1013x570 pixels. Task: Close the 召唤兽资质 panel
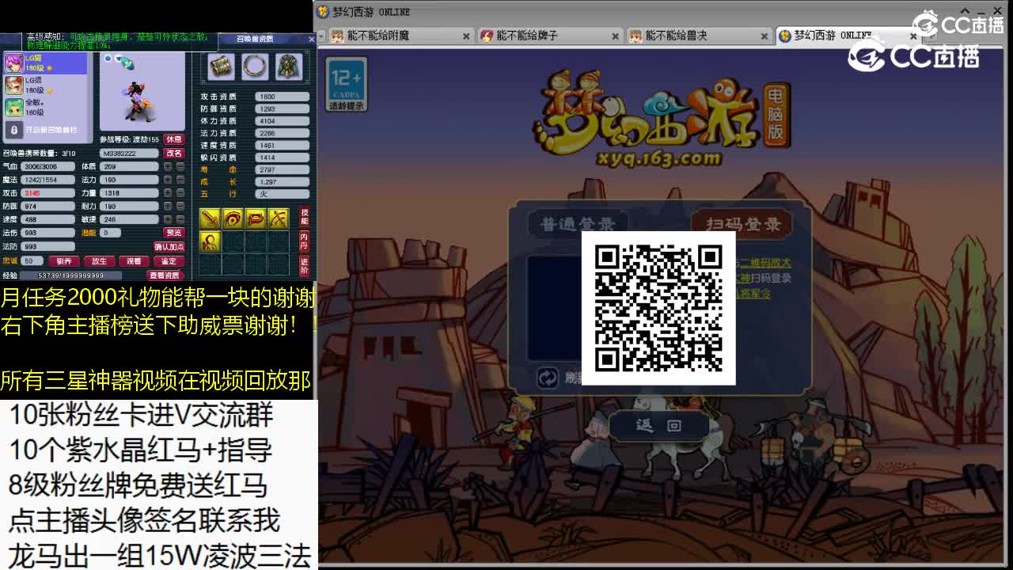coord(311,38)
